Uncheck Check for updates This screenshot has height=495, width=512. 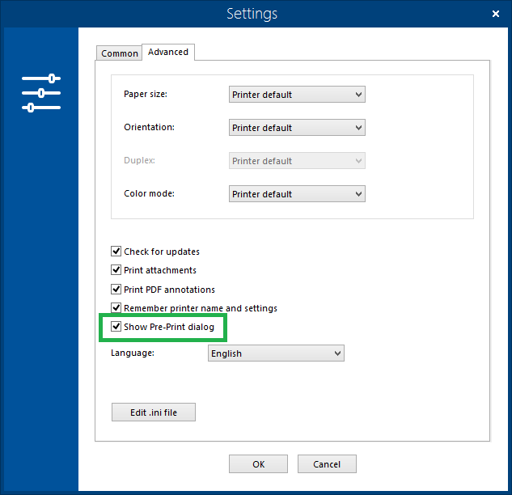116,251
